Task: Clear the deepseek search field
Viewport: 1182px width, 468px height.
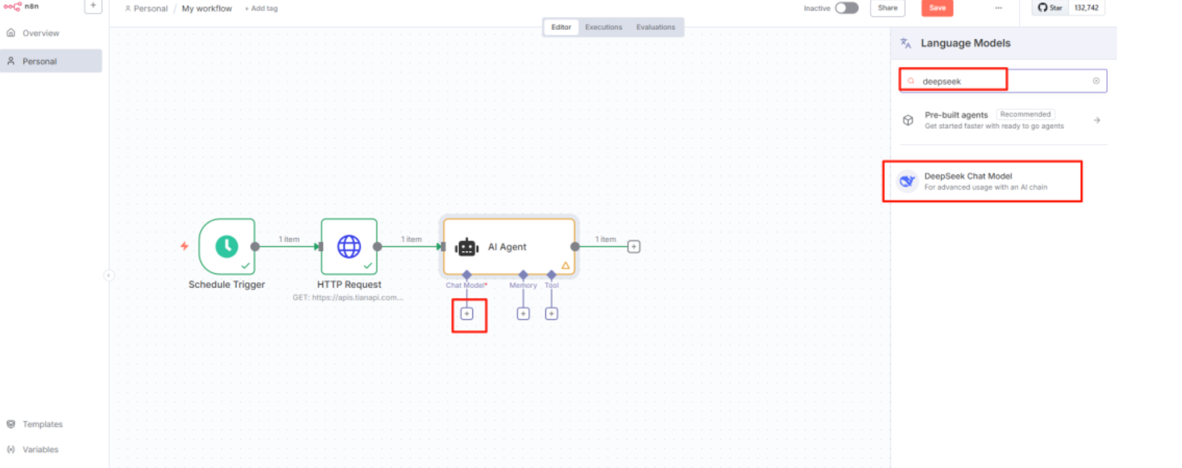Action: (x=1096, y=81)
